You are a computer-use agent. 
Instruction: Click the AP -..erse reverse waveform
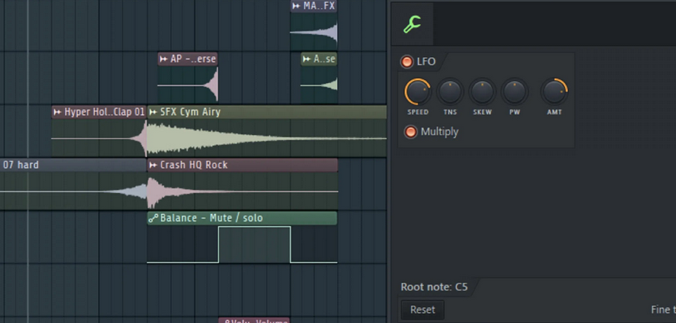click(x=188, y=84)
